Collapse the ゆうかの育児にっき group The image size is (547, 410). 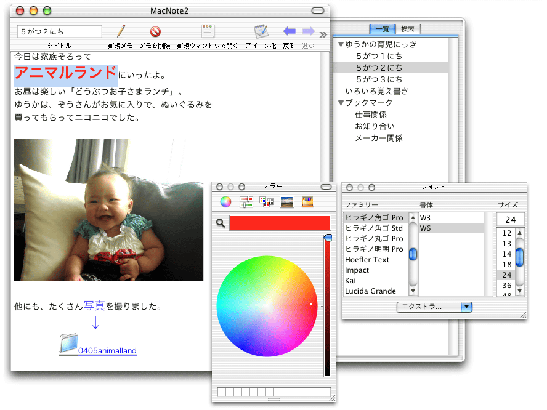341,44
